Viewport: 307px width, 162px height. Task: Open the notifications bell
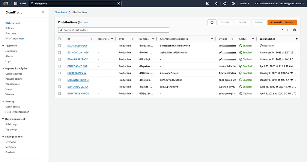point(216,4)
